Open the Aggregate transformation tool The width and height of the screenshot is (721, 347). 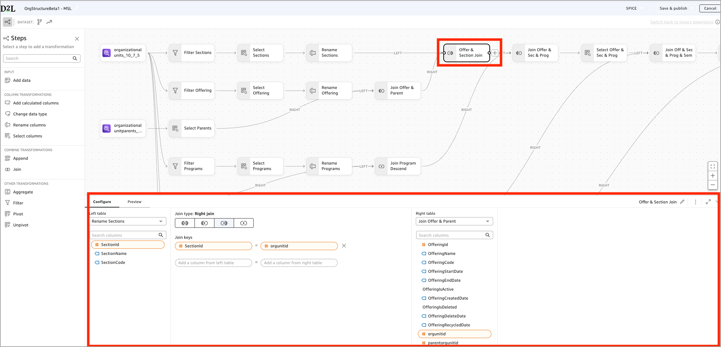coord(23,192)
